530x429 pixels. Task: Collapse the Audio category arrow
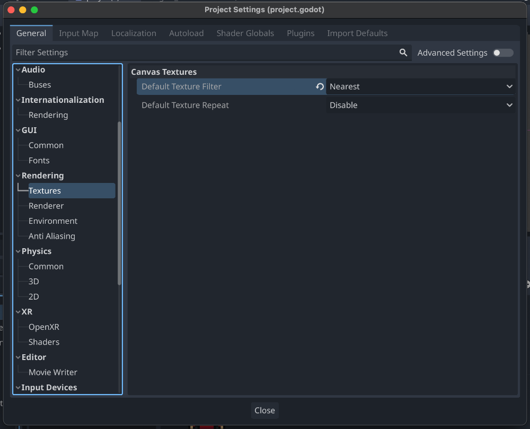pos(18,69)
